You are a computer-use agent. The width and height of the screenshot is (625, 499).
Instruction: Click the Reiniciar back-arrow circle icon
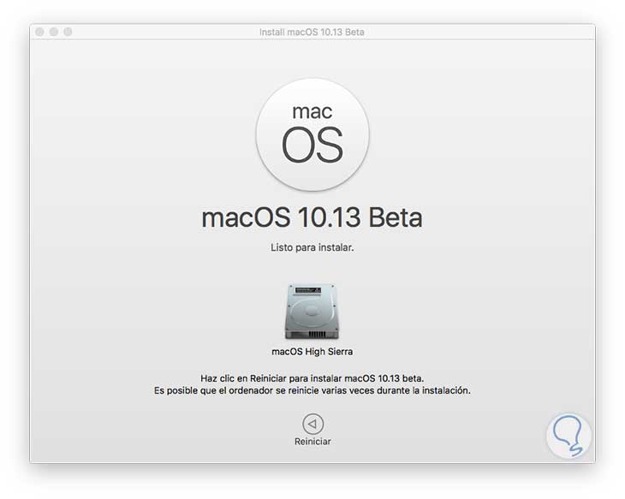(312, 424)
